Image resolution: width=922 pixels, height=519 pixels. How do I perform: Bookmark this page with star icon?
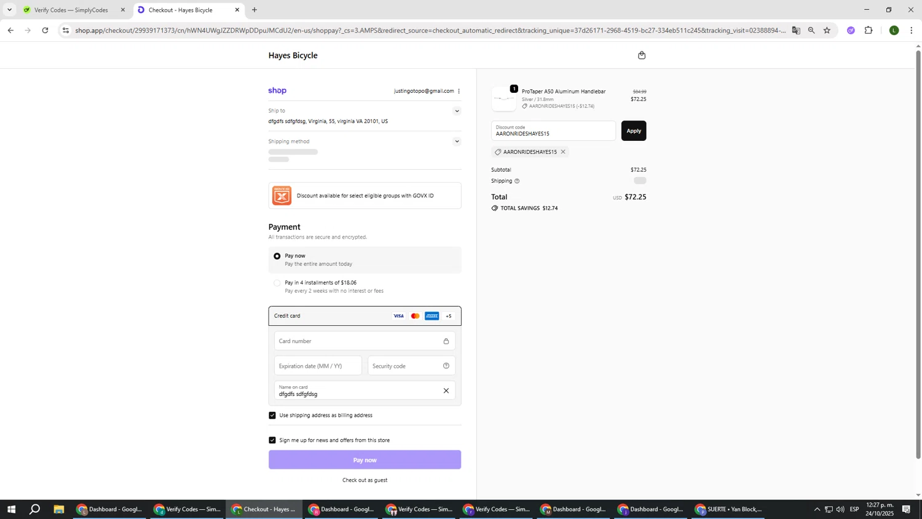tap(827, 30)
